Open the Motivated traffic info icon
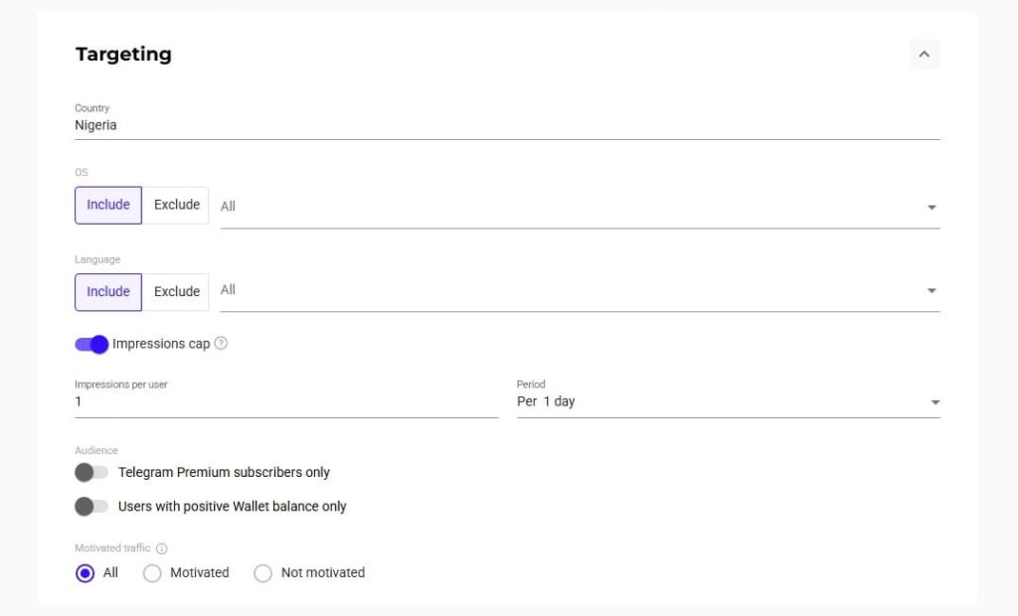The image size is (1018, 616). tap(162, 548)
